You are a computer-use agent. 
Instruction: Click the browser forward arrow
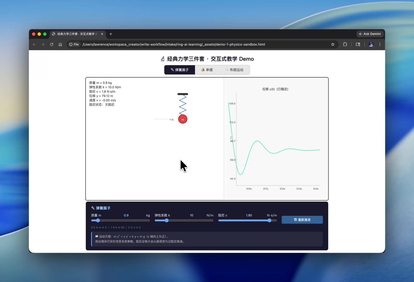43,45
